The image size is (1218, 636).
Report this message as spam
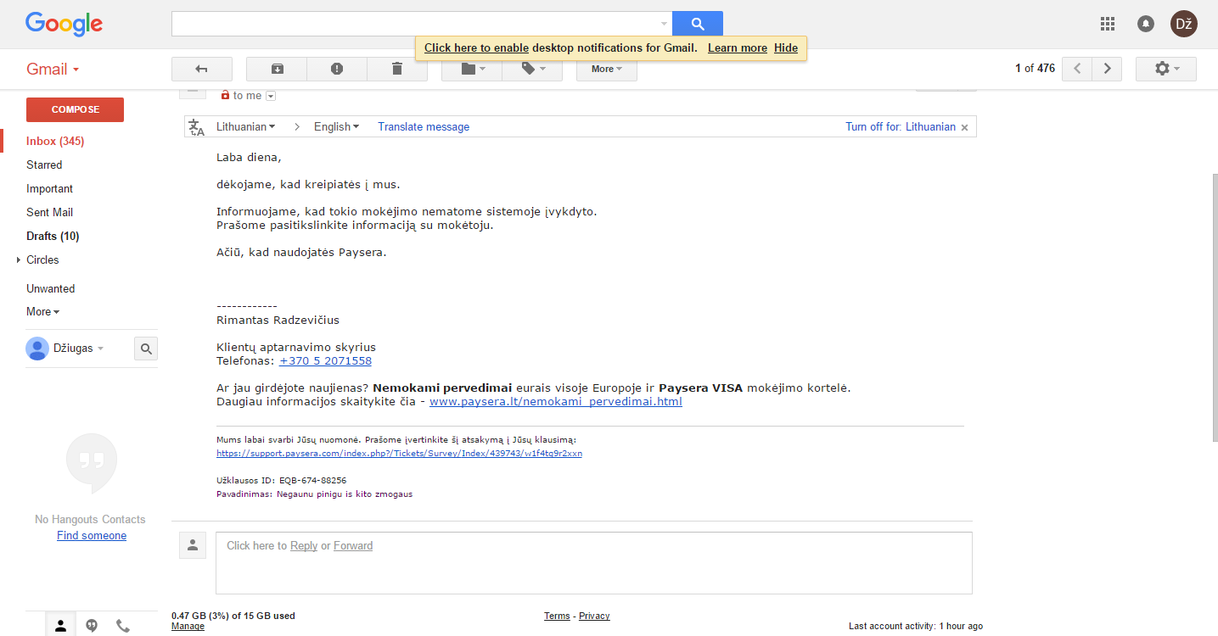point(337,69)
